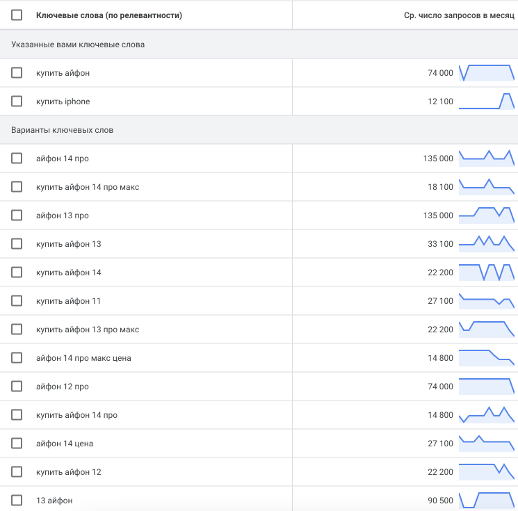Select the "купить iphone" keyword checkbox
Screen dimensions: 518x511
17,102
